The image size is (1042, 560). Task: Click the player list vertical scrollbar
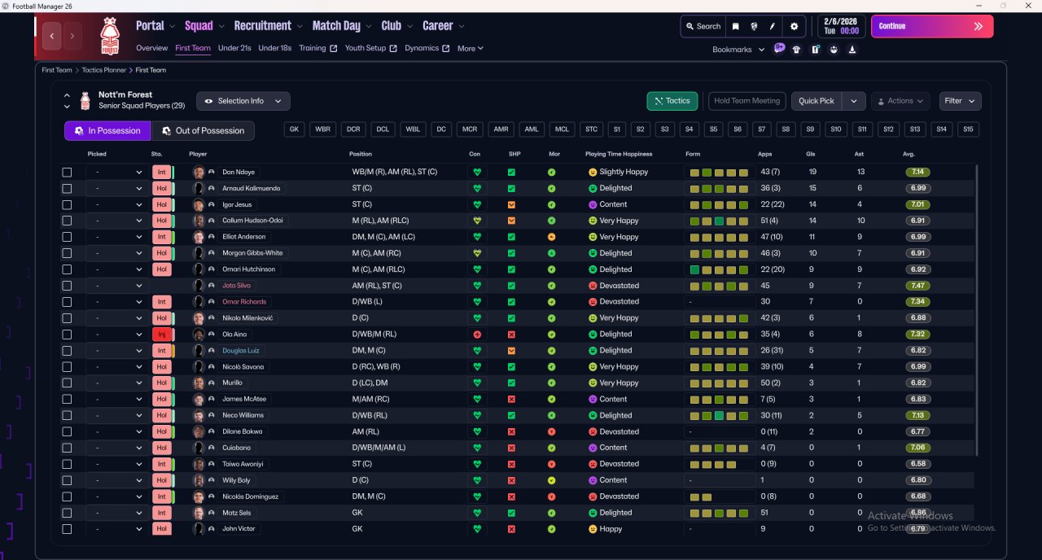click(x=976, y=309)
